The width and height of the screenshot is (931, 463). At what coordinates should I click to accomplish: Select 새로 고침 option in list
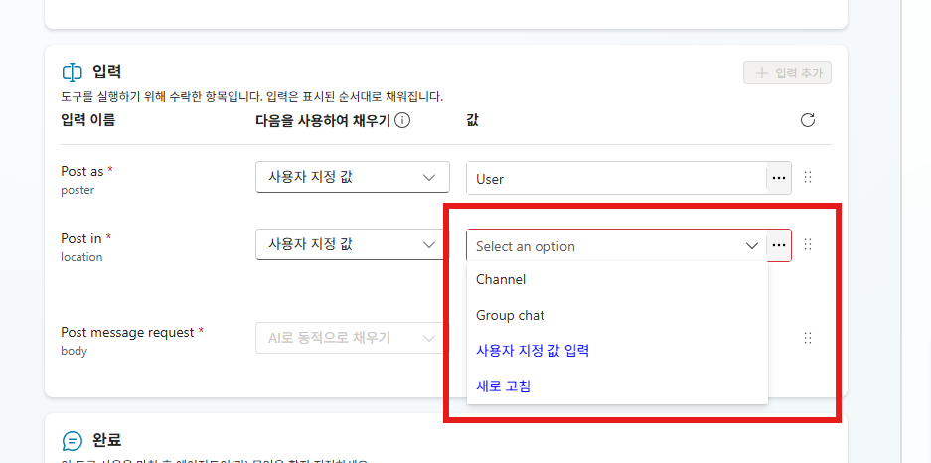(x=617, y=386)
